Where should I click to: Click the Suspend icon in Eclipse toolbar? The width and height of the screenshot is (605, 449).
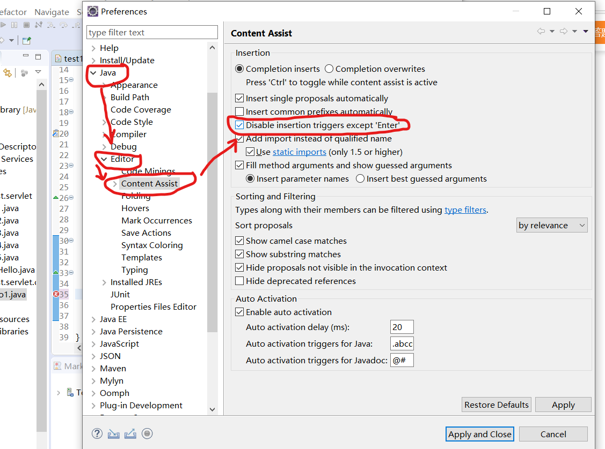[x=14, y=25]
